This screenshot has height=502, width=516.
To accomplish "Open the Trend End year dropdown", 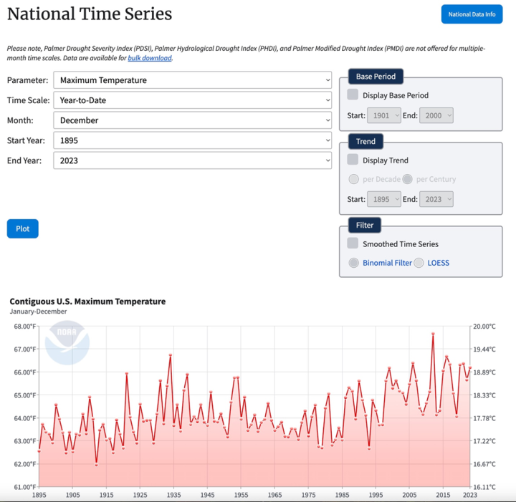I will click(436, 199).
